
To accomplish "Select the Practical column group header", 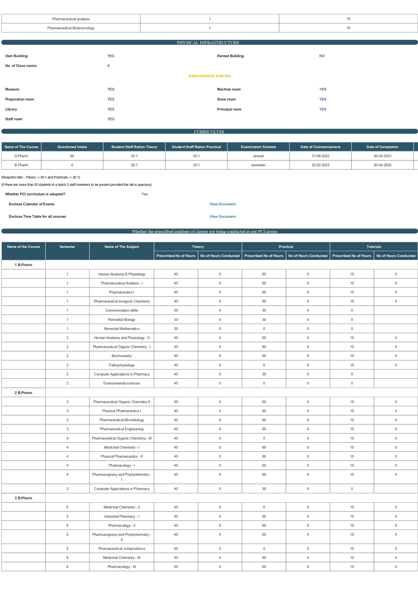I will coord(286,247).
